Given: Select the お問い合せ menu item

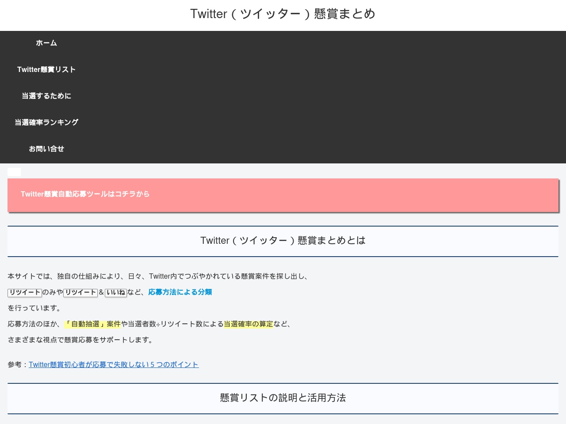Looking at the screenshot, I should [x=46, y=149].
